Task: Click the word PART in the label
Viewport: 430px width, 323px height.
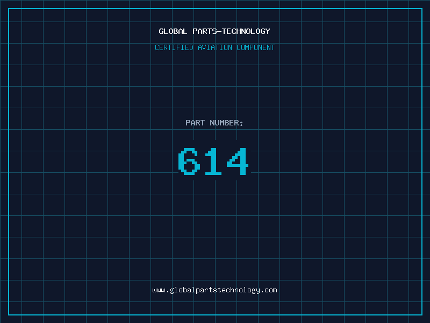Action: click(195, 123)
